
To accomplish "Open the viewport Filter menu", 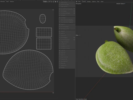I will [98, 2].
